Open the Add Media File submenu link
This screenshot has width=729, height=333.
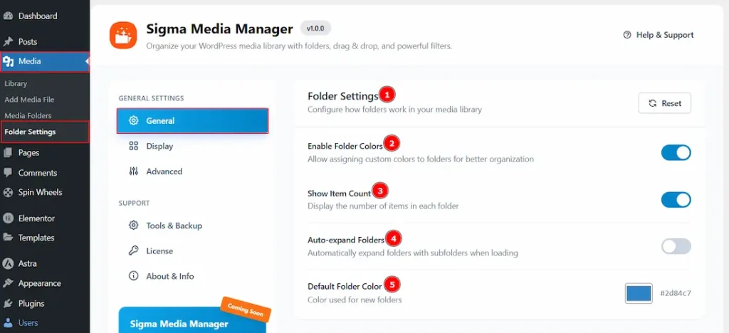pos(29,100)
